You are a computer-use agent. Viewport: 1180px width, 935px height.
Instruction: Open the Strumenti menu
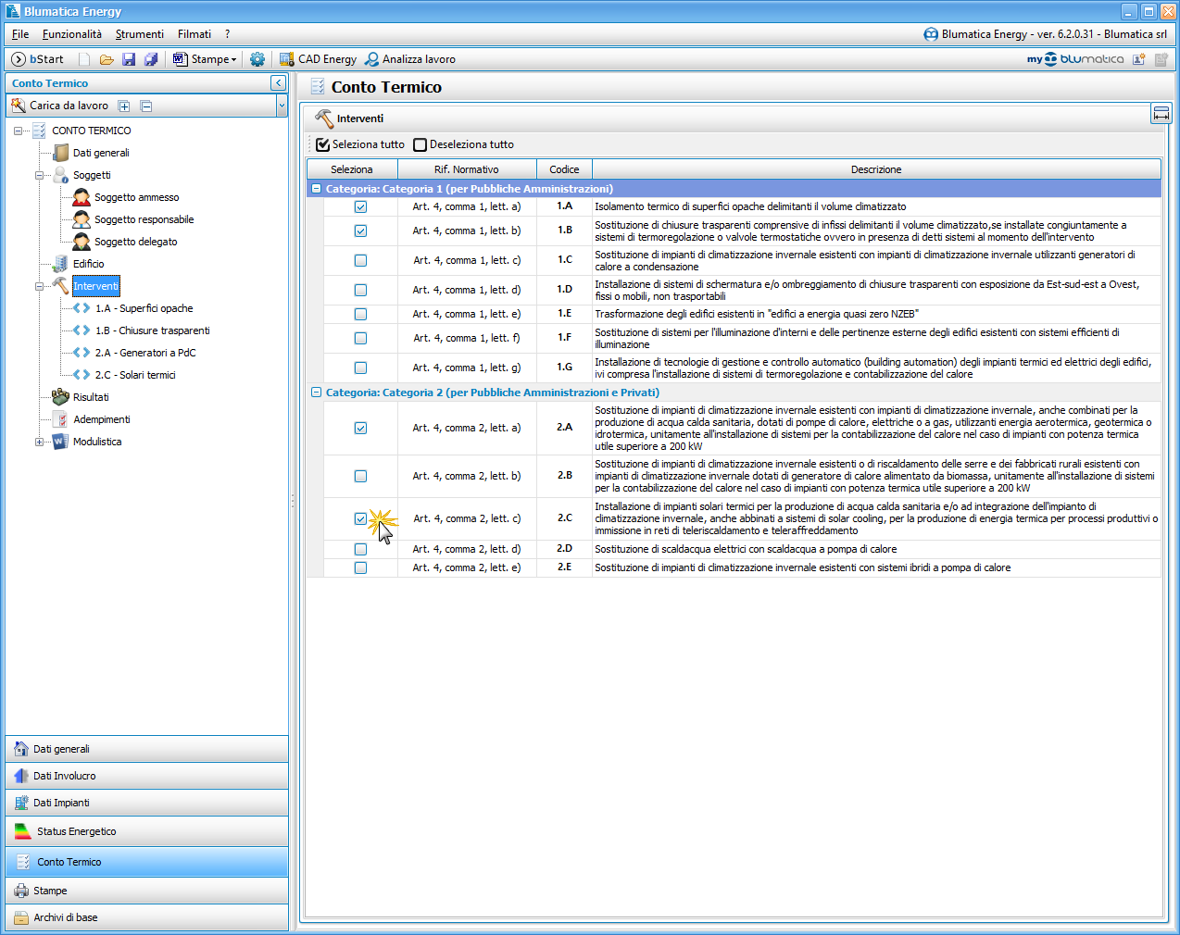coord(139,34)
